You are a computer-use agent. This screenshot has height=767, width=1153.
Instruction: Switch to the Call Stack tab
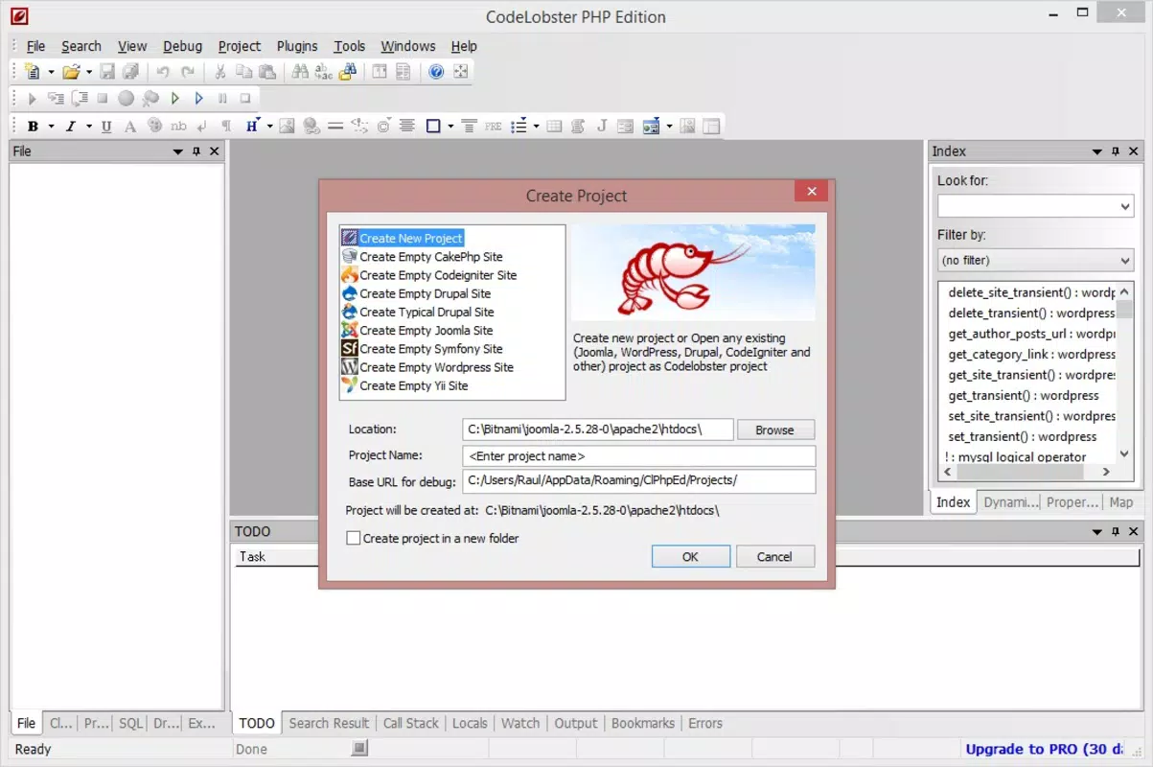click(x=410, y=723)
